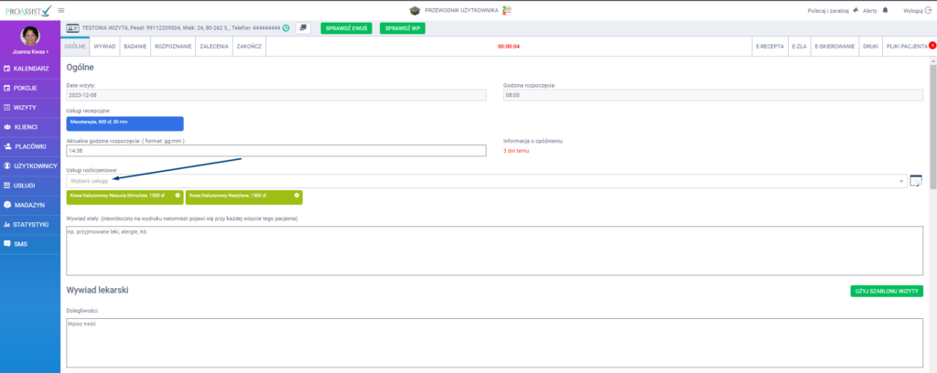937x373 pixels.
Task: Click Użyj szablonu wizyty button
Action: click(x=886, y=291)
